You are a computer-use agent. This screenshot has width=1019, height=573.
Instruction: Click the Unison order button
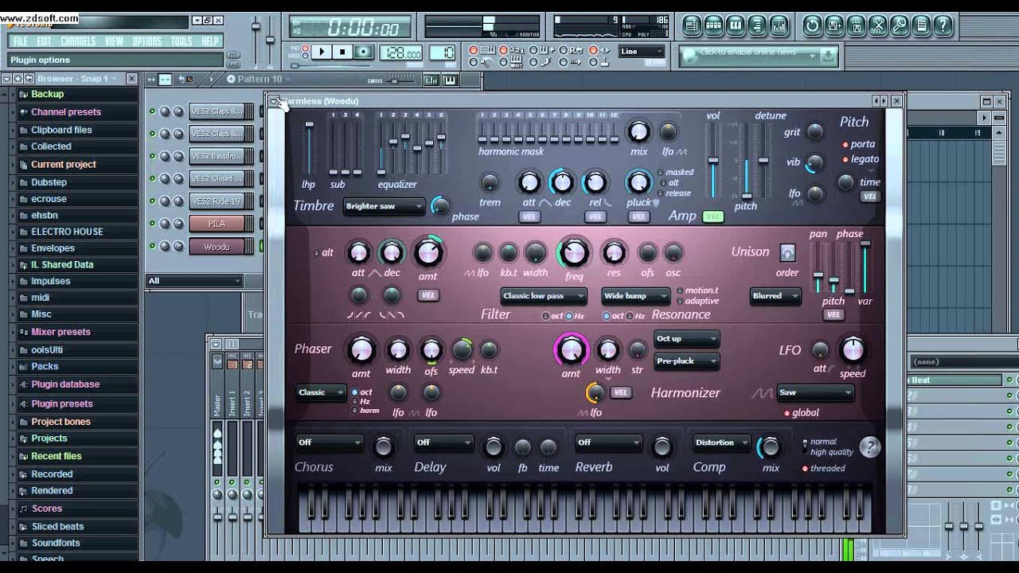tap(787, 253)
